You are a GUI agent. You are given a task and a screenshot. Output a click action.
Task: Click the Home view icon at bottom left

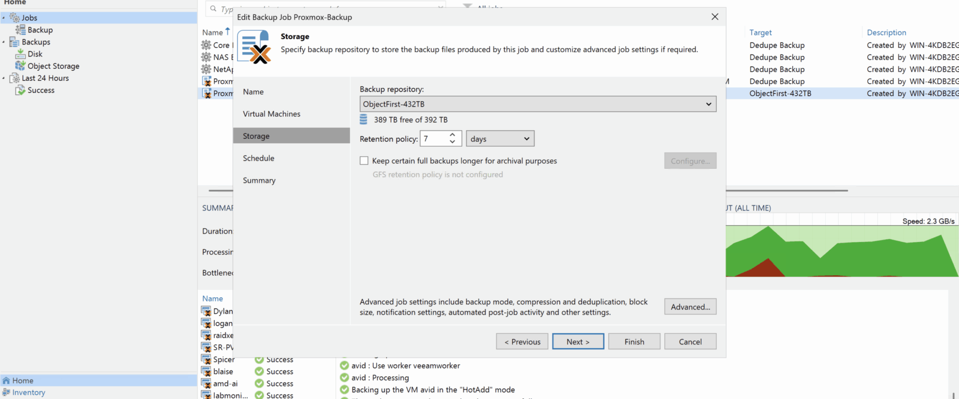click(6, 381)
